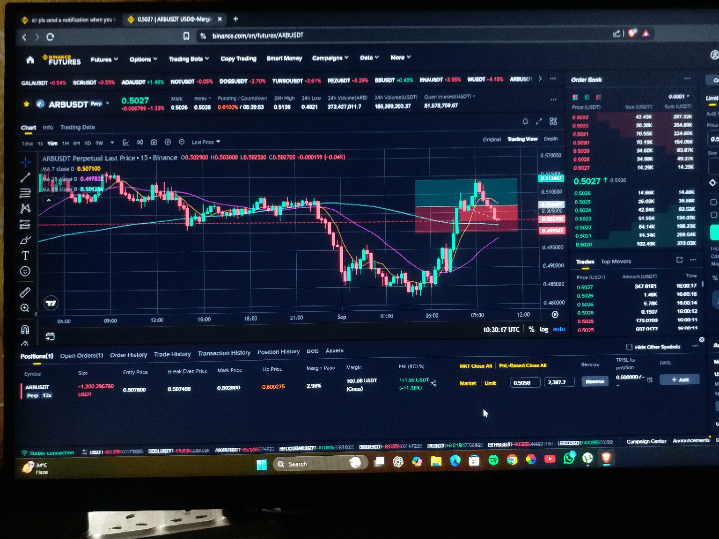Choose the pattern drawing tool
The image size is (719, 539).
(x=25, y=208)
